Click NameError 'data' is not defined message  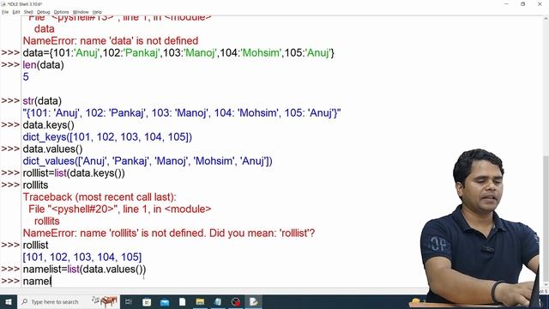(x=111, y=40)
